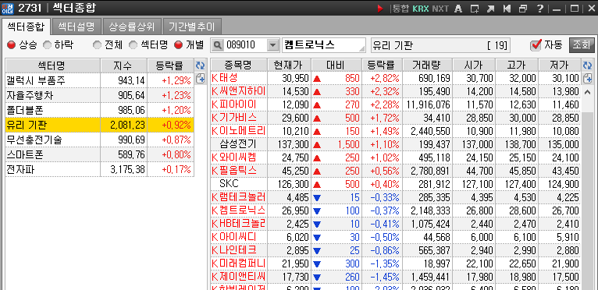Viewport: 598px width, 290px height.
Task: Click the 유리 기판 sector name field
Action: [440, 45]
